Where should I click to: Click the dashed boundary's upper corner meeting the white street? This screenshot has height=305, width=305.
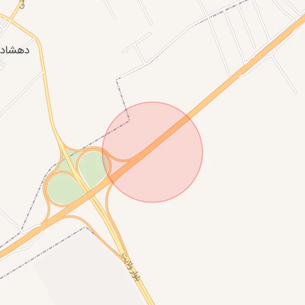click(x=117, y=79)
